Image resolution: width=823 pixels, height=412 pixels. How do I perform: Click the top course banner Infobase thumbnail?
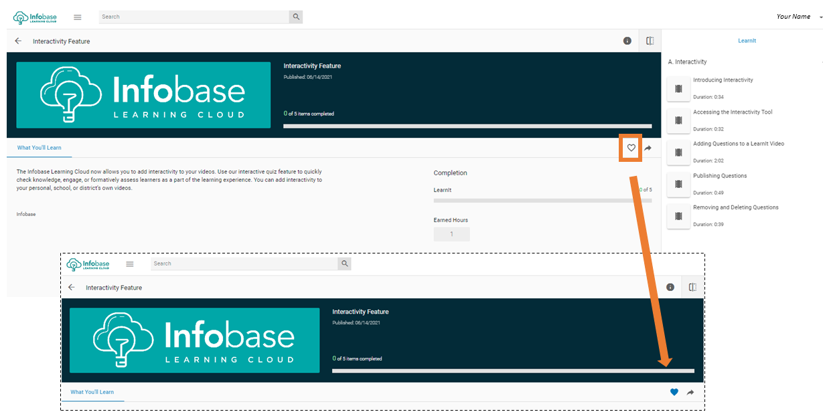[x=143, y=95]
